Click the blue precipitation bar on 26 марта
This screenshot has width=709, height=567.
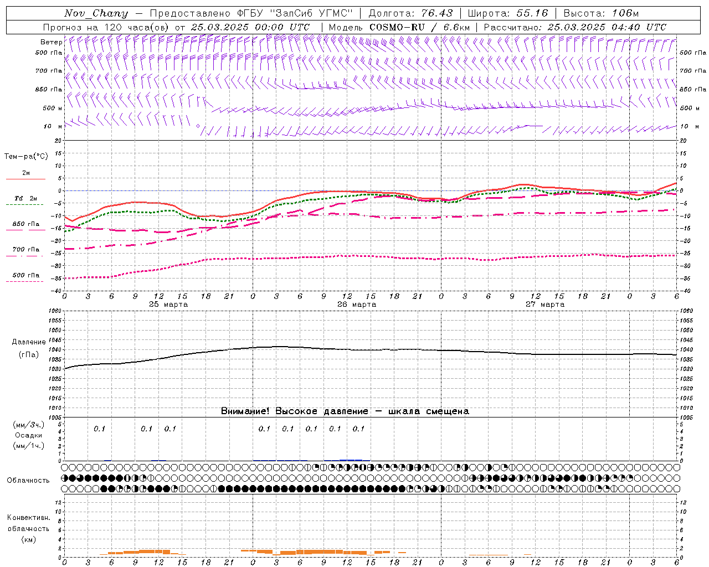(351, 460)
